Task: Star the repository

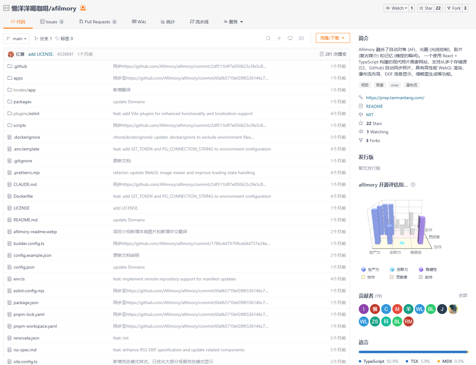Action: coord(426,8)
